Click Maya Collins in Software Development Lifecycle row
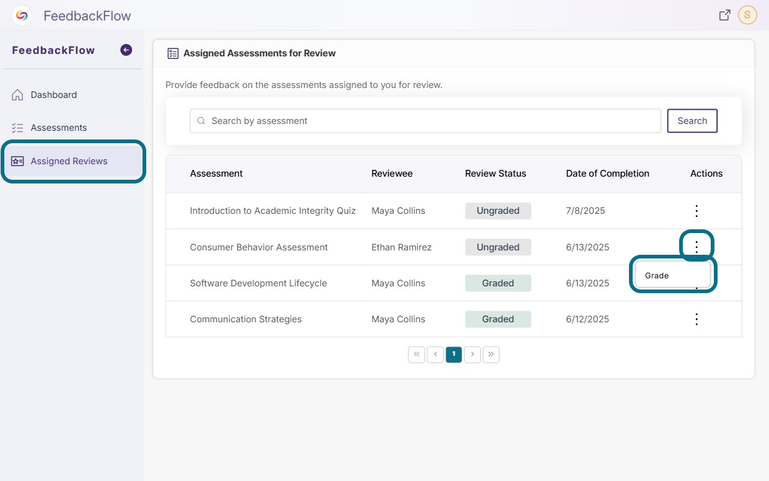Viewport: 769px width, 481px height. coord(398,283)
